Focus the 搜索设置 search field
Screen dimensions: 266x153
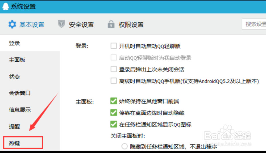click(x=254, y=24)
